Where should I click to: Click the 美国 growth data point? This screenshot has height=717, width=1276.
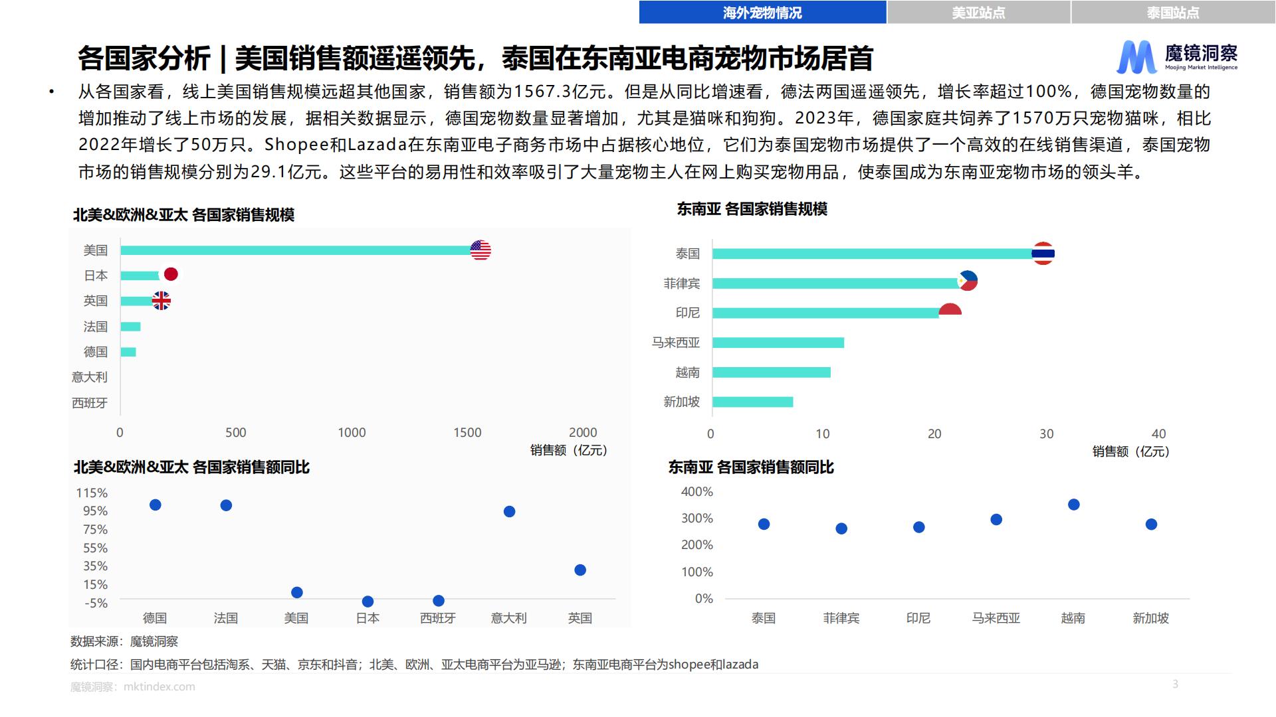(297, 592)
